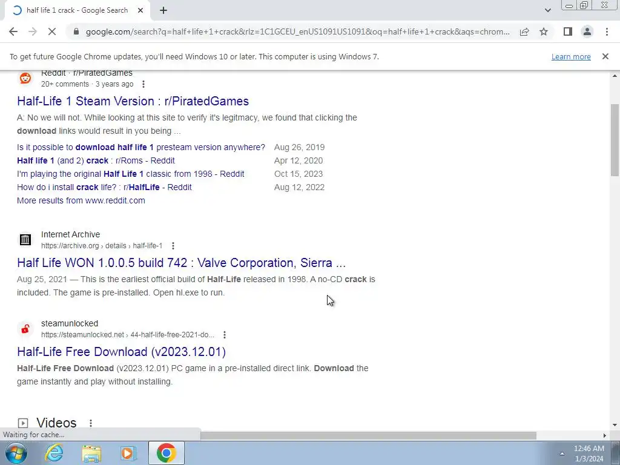This screenshot has width=620, height=465.
Task: Click the horizontal scrollbar right arrow
Action: [604, 435]
